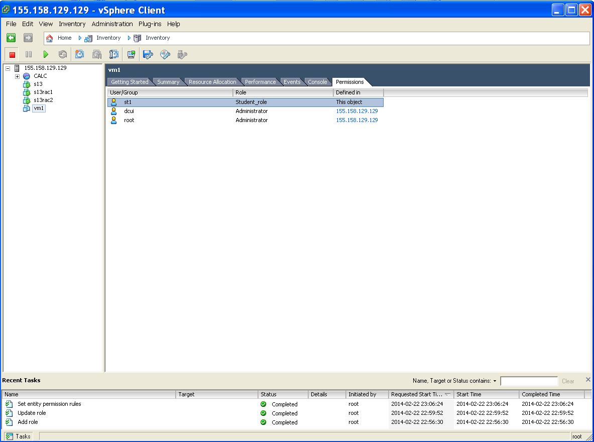Select the Permissions tab

pyautogui.click(x=349, y=82)
